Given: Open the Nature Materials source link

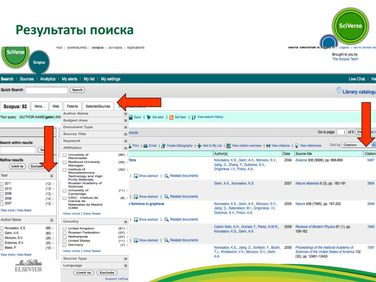Looking at the screenshot, I should 307,184.
